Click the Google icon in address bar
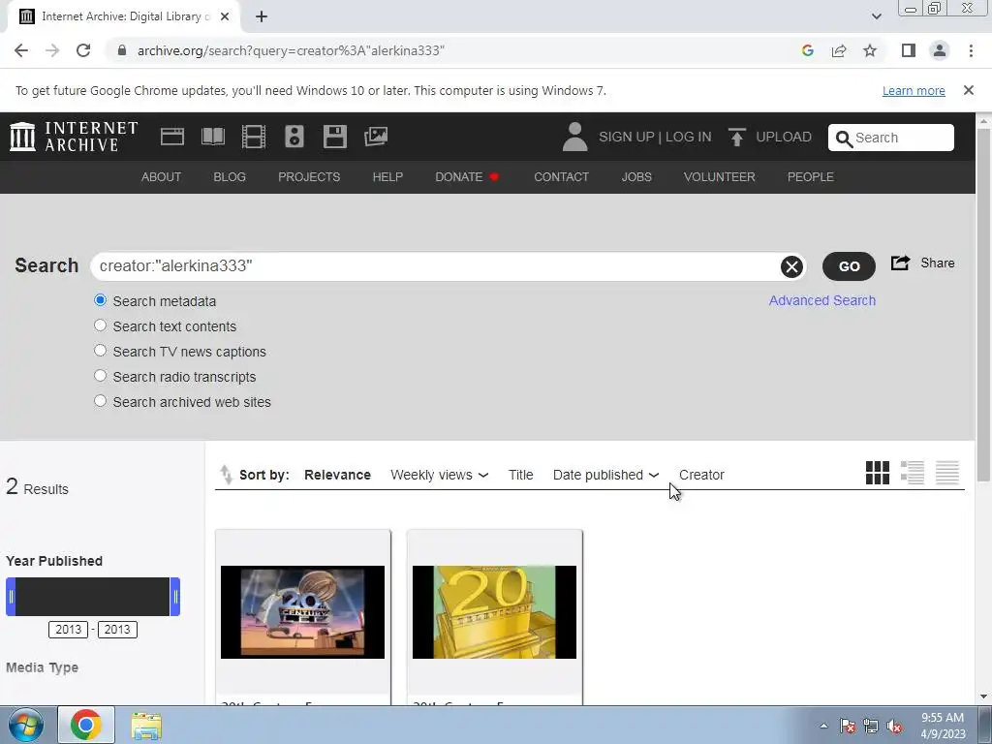 pos(807,50)
